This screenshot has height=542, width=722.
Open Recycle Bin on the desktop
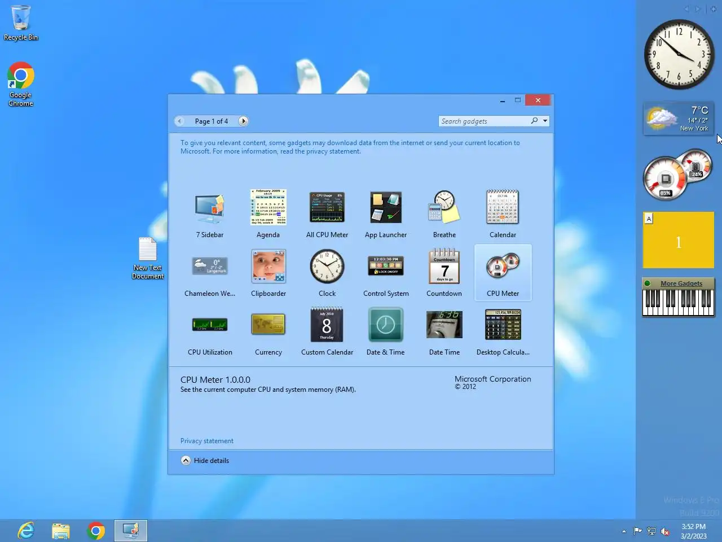(21, 23)
